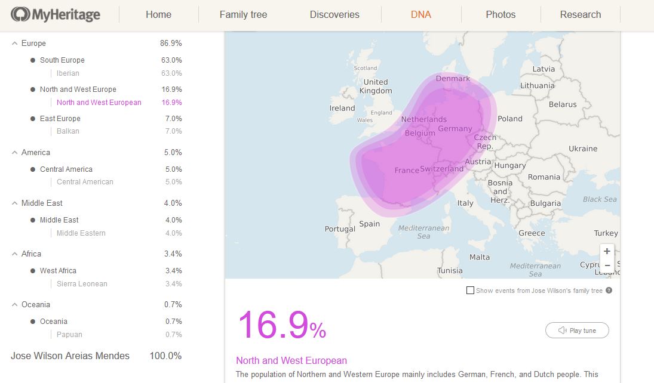Select the Sierra Leonean ethnicity

coord(82,284)
